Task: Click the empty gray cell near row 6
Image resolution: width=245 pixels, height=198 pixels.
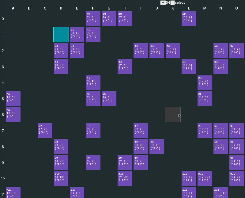Action: [x=173, y=114]
